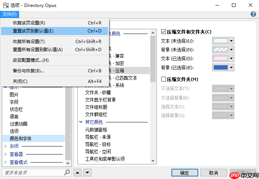Open 背景 (未选择)(N) color dropdown arrow

point(231,50)
